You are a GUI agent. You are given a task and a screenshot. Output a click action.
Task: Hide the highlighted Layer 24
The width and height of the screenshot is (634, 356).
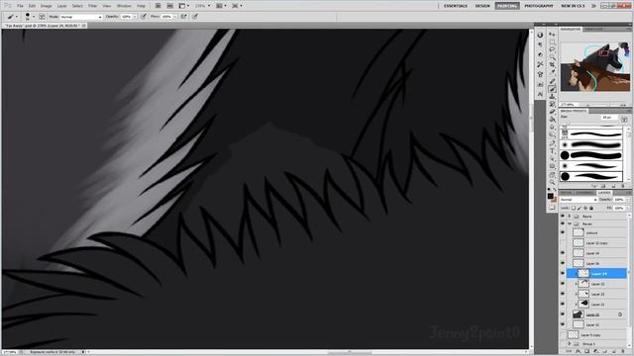point(563,274)
